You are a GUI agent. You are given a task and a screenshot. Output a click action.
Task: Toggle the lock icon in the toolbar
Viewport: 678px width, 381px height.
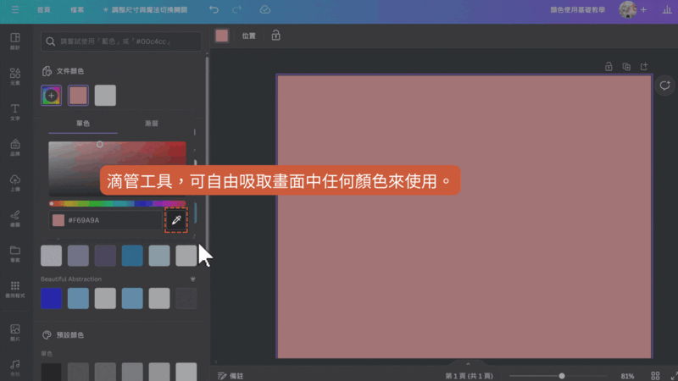coord(275,36)
